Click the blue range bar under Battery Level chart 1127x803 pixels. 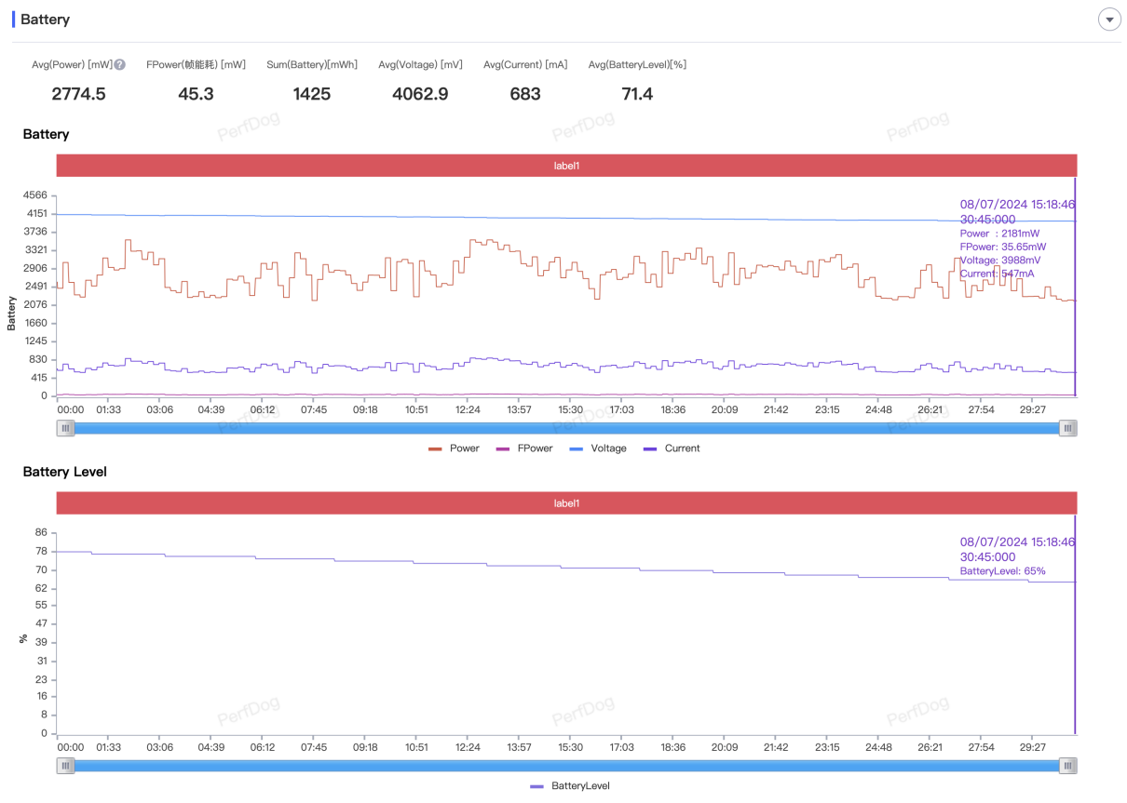(x=566, y=766)
